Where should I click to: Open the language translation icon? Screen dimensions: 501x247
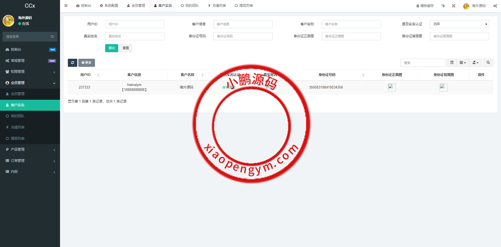[443, 6]
